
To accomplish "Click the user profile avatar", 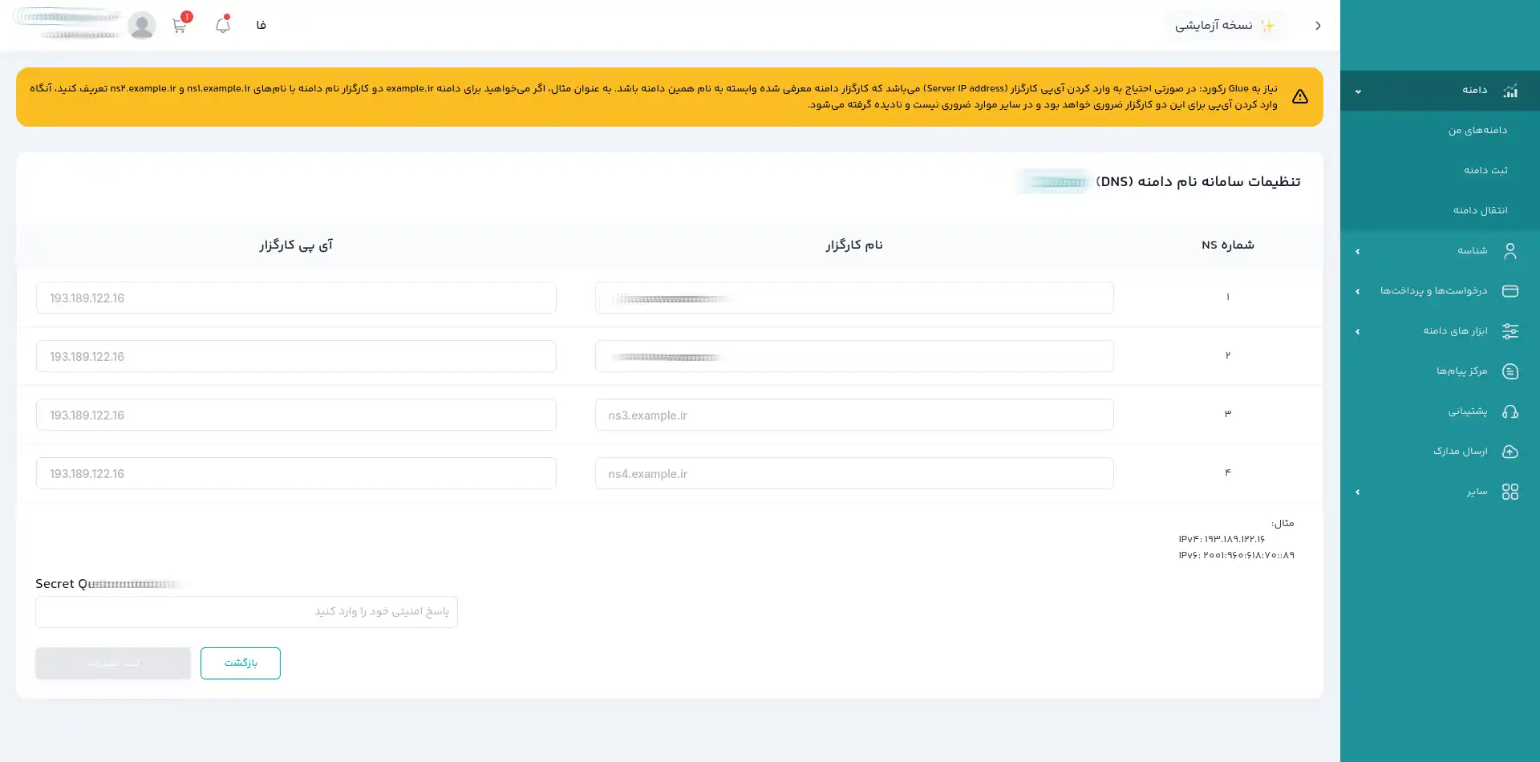I will (142, 26).
